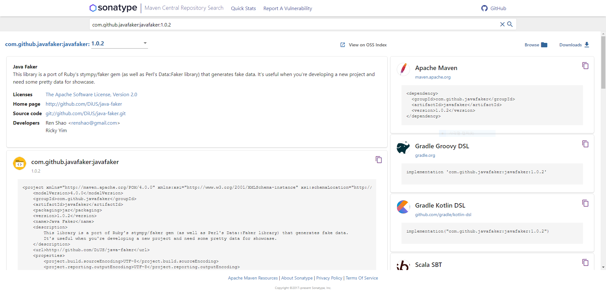The height and width of the screenshot is (294, 606).
Task: Copy Scala SBT snippet
Action: 585,262
